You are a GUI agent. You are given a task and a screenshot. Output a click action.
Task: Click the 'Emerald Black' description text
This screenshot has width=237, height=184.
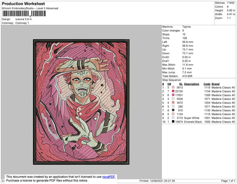pos(193,122)
